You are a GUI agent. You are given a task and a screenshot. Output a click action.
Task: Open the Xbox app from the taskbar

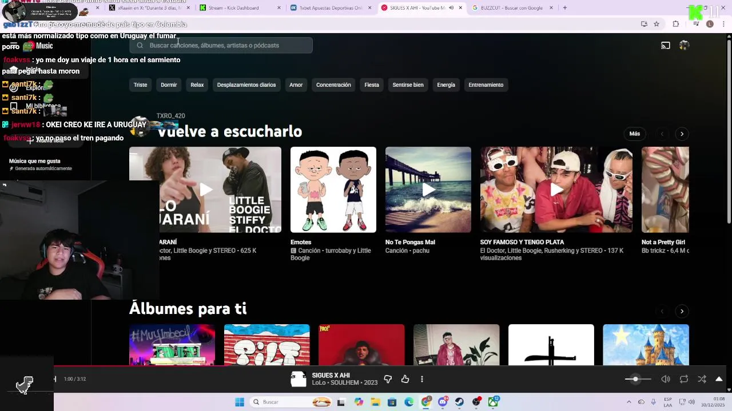point(493,402)
